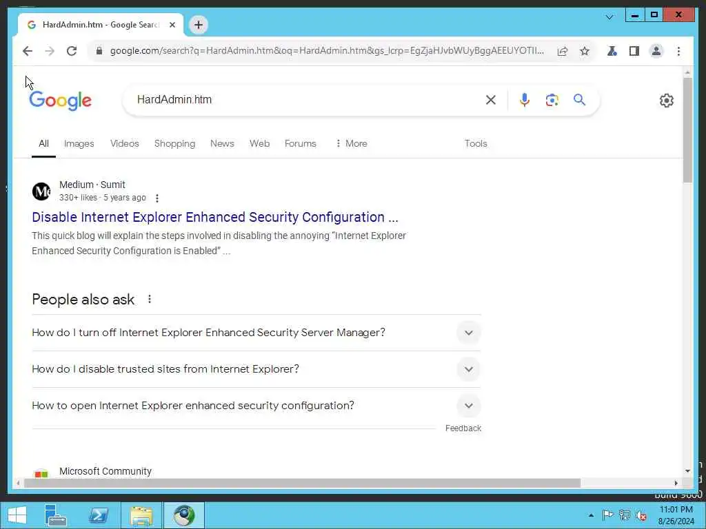Go to Google homepage via logo
Image resolution: width=706 pixels, height=529 pixels.
tap(61, 101)
